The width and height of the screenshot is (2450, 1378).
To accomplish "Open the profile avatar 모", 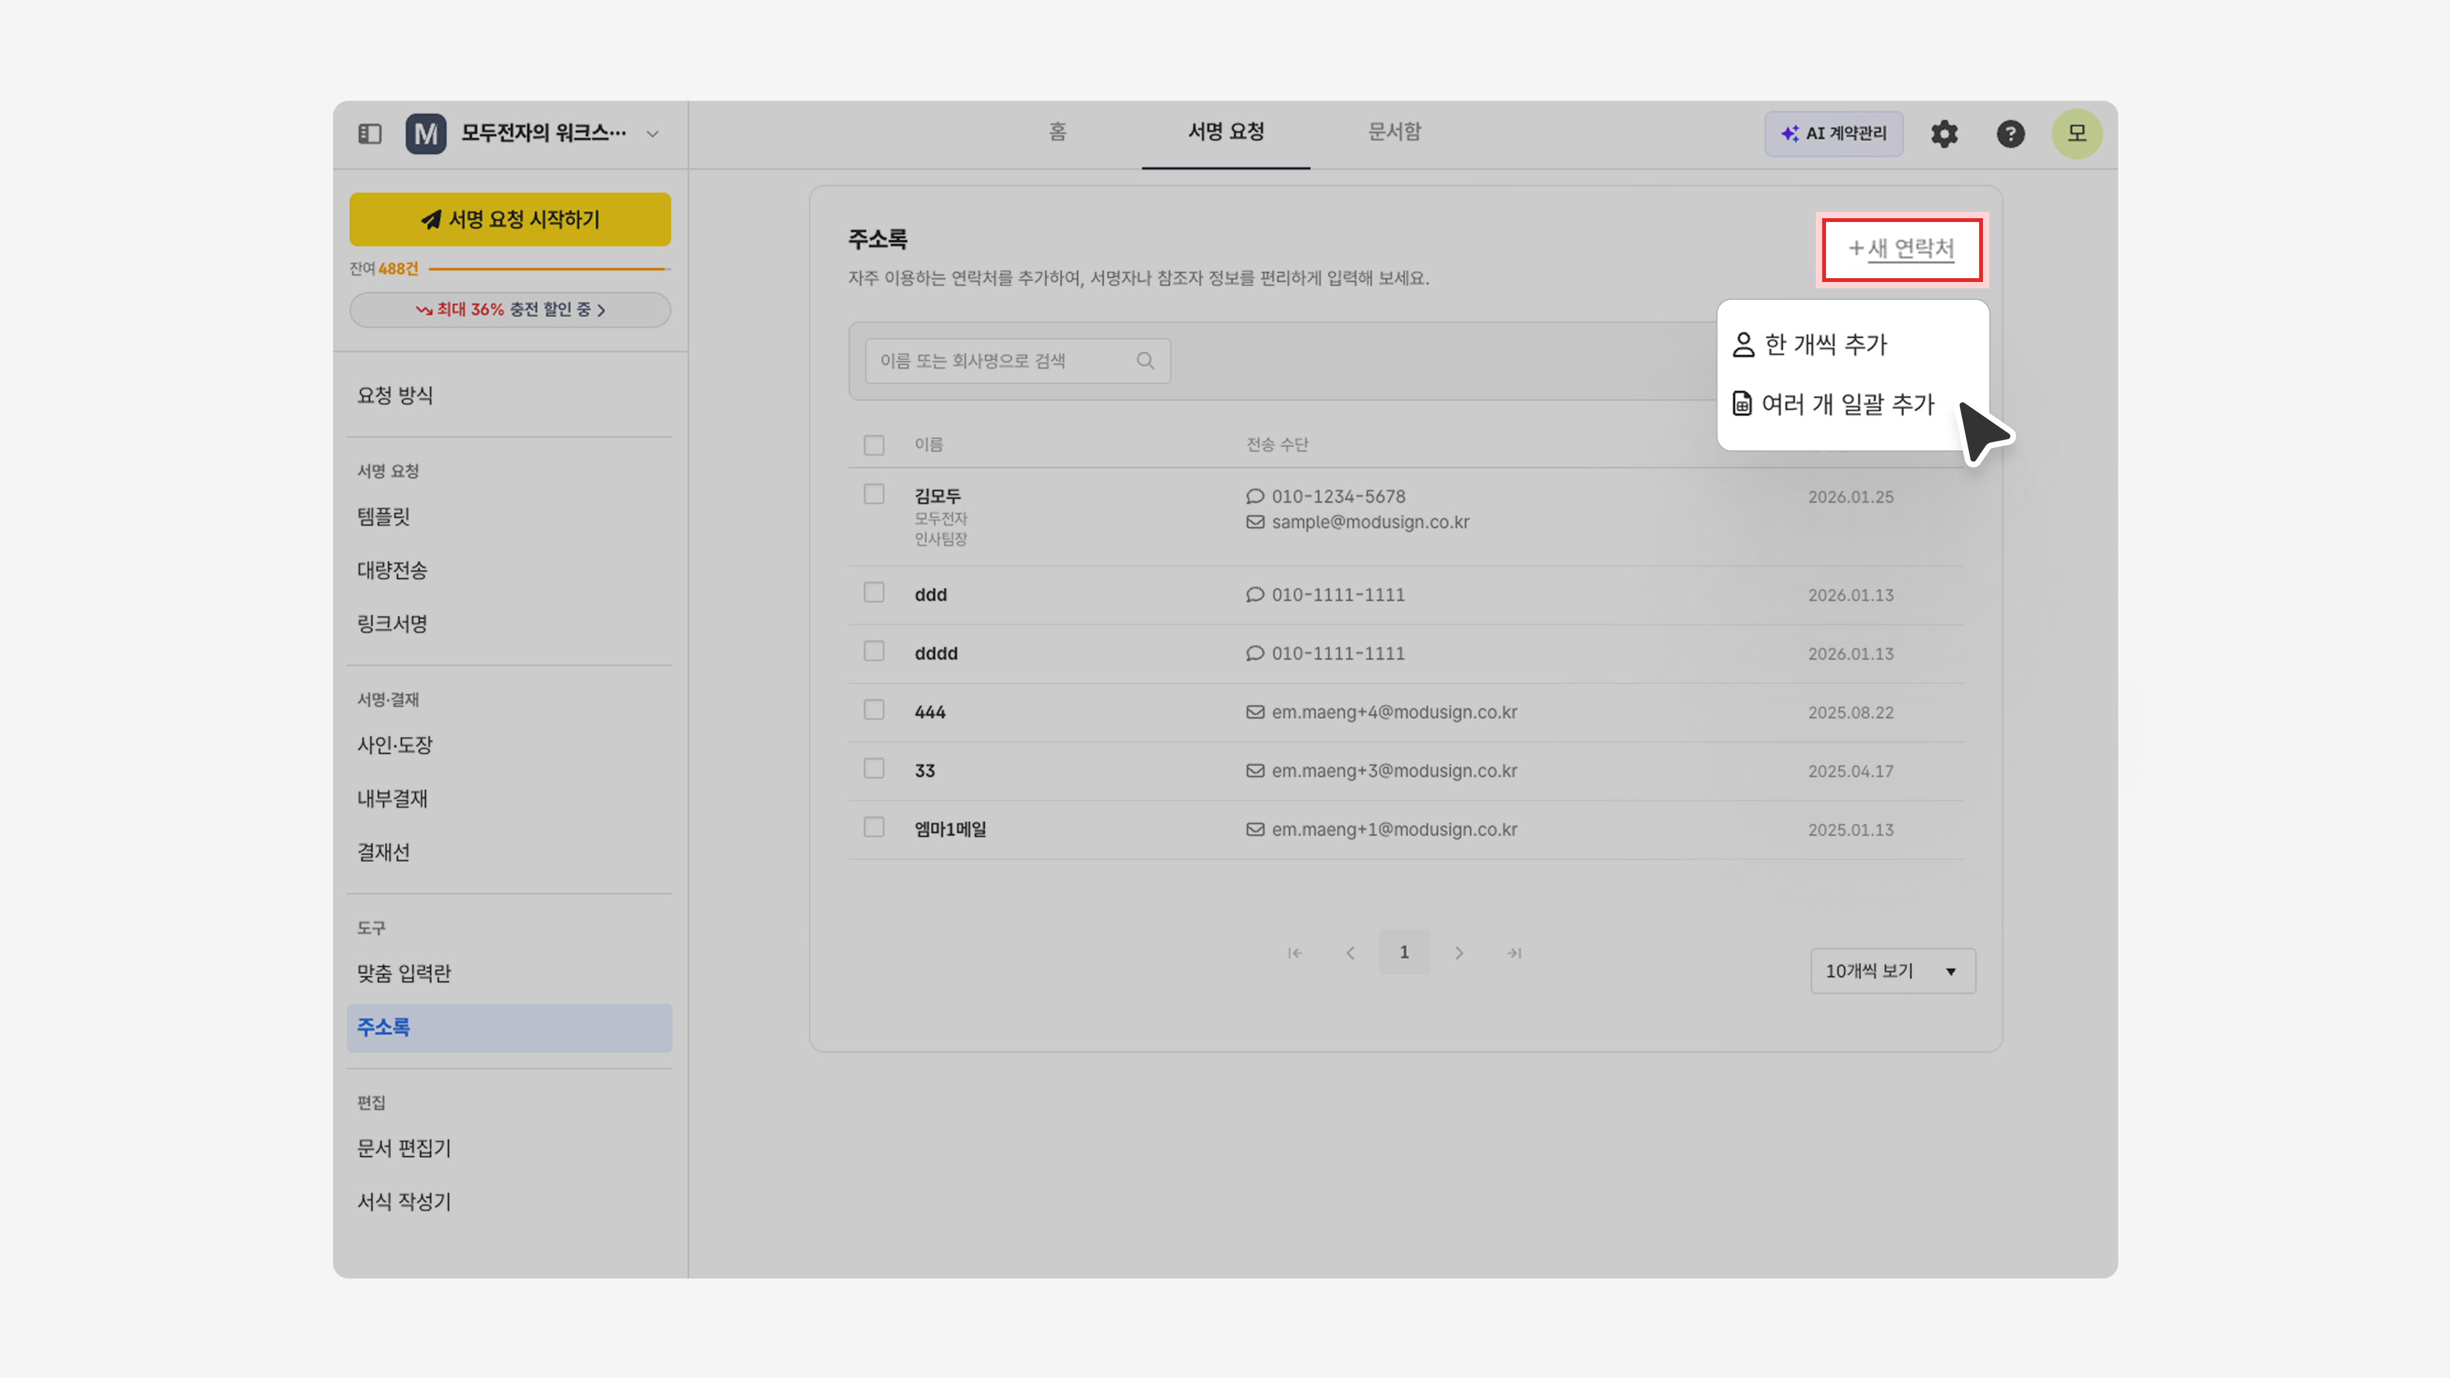I will tap(2076, 134).
